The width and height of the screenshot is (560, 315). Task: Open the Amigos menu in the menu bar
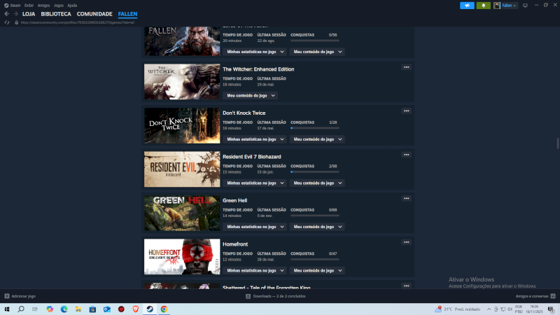coord(43,5)
